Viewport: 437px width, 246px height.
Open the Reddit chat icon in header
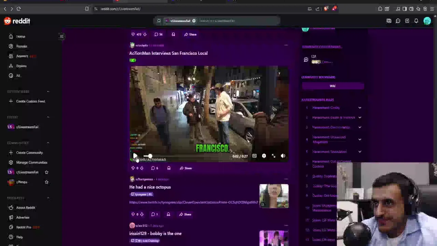click(398, 21)
